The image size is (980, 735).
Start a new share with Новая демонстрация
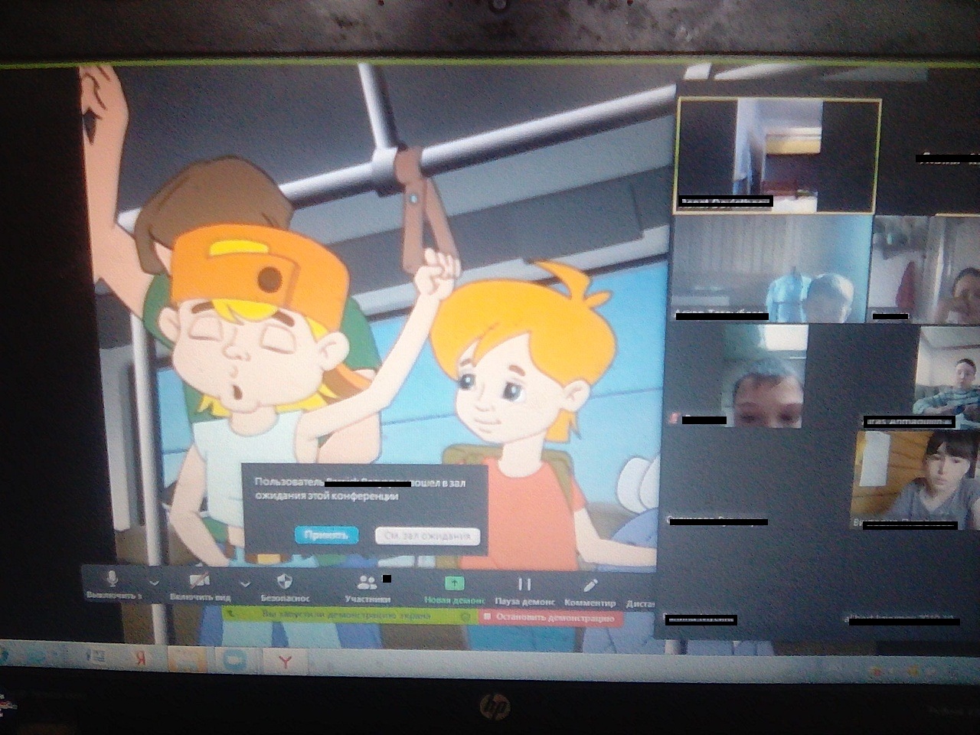tap(454, 588)
